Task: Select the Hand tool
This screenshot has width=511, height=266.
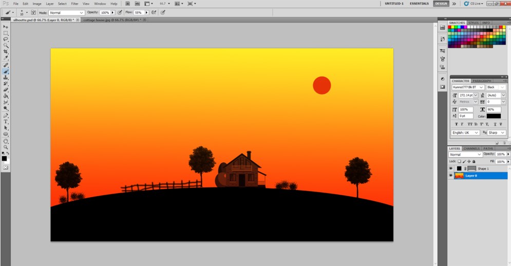Action: click(6, 141)
